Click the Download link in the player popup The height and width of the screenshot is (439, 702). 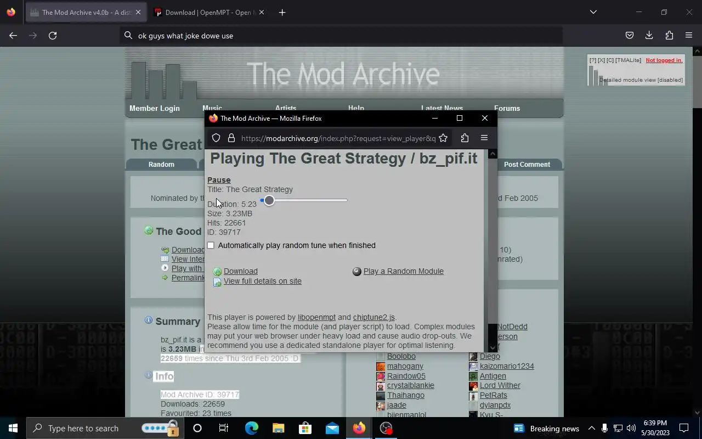pyautogui.click(x=241, y=271)
